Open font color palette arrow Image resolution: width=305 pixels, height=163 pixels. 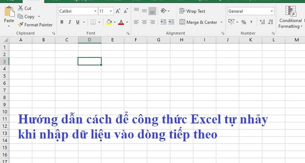pos(127,22)
